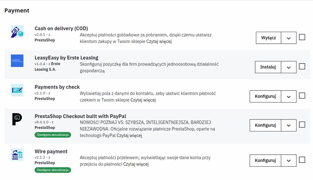
Task: Click the Payments by check module icon
Action: [x=17, y=90]
